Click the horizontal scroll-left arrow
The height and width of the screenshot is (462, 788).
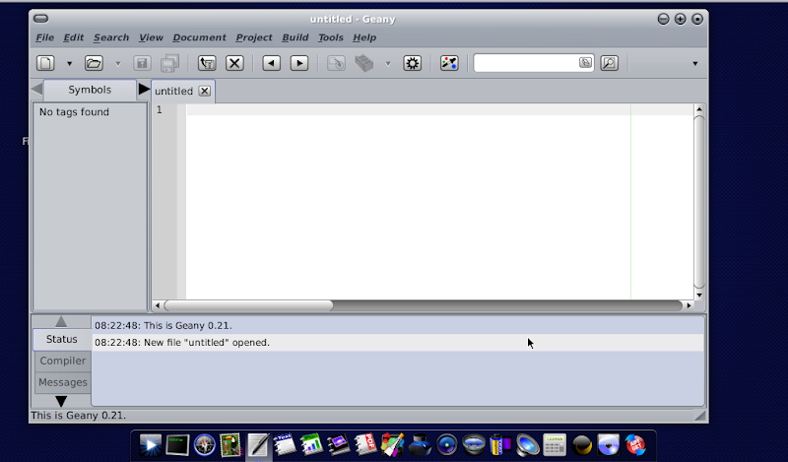[x=158, y=305]
